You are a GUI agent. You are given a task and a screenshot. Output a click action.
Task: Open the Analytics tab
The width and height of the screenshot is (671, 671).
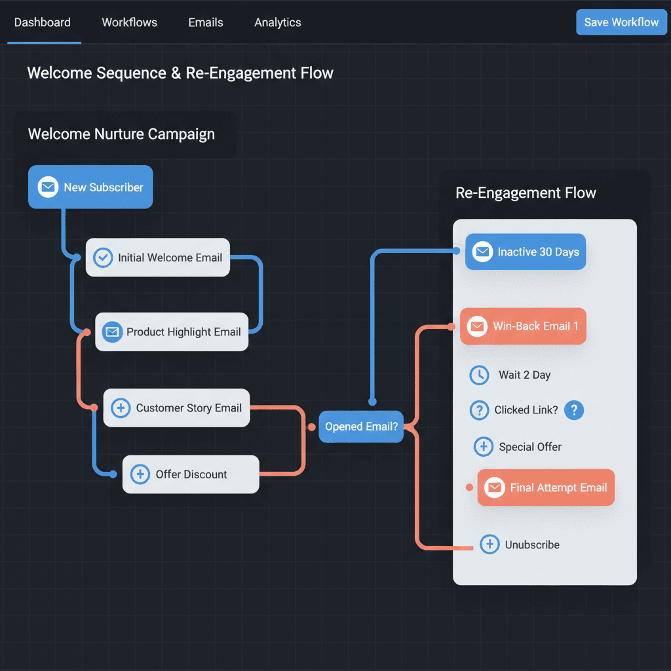pyautogui.click(x=277, y=22)
